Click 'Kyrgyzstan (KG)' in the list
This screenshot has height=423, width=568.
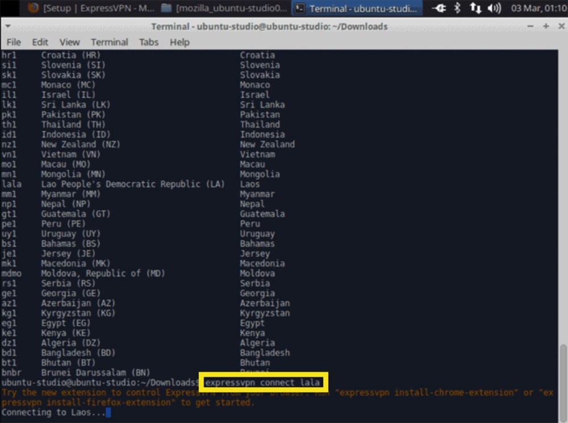tap(78, 314)
